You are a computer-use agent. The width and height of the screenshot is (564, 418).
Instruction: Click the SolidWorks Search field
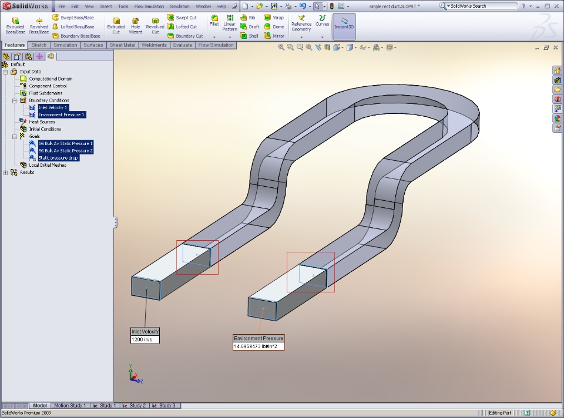[478, 6]
